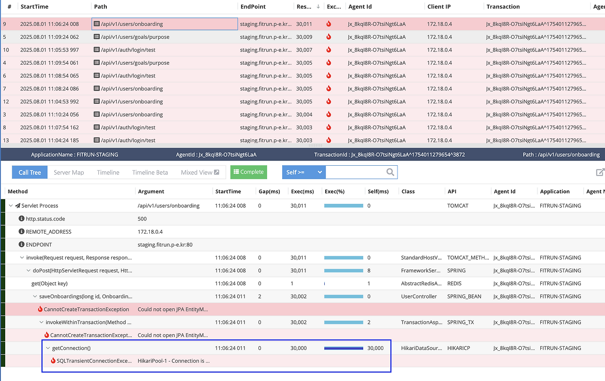
Task: Click the Exec(%) bar for getConnection()
Action: tap(344, 348)
